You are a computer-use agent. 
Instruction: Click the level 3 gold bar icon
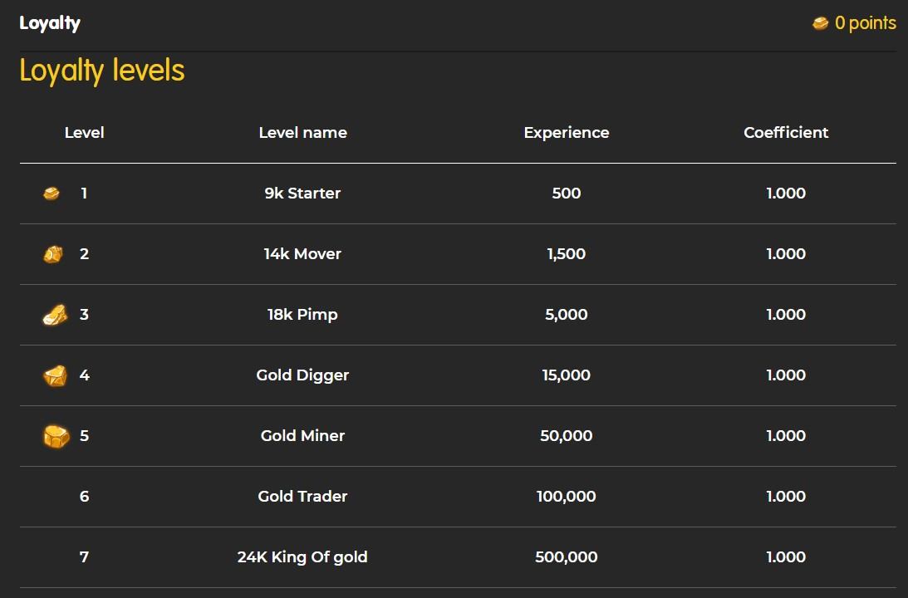54,315
